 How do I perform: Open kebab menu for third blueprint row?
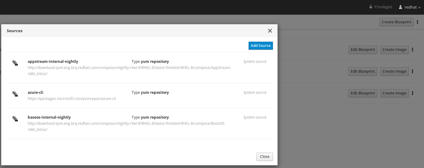tap(413, 93)
